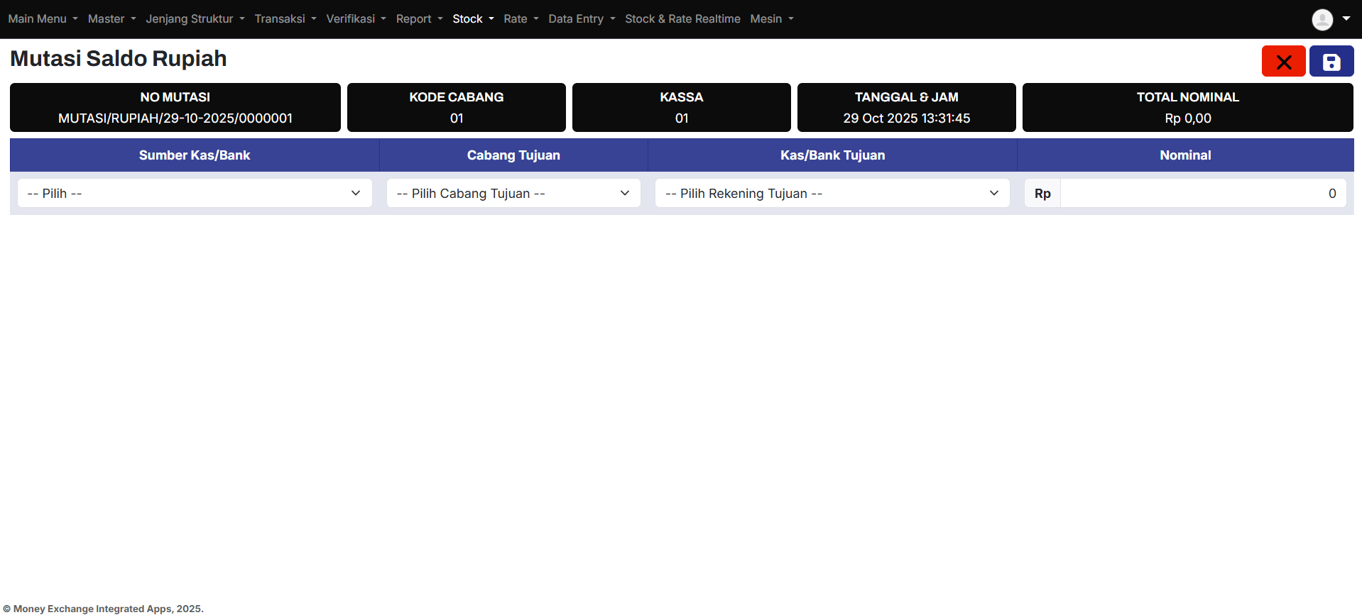Click the red X cancel icon

click(1283, 62)
